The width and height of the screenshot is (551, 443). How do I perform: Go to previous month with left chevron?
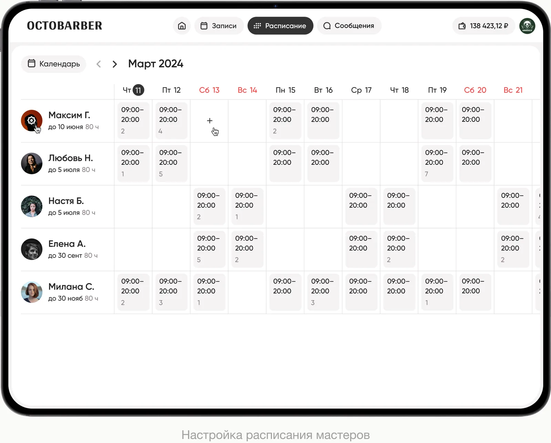tap(99, 64)
